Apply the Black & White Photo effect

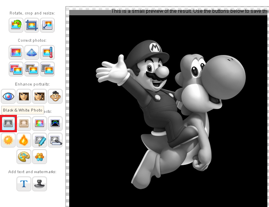click(8, 124)
